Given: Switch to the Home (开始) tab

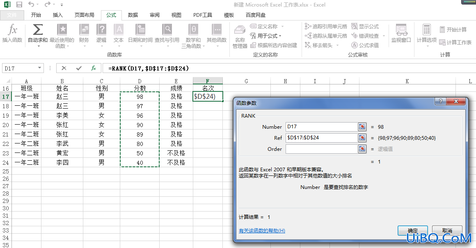Looking at the screenshot, I should tap(36, 15).
